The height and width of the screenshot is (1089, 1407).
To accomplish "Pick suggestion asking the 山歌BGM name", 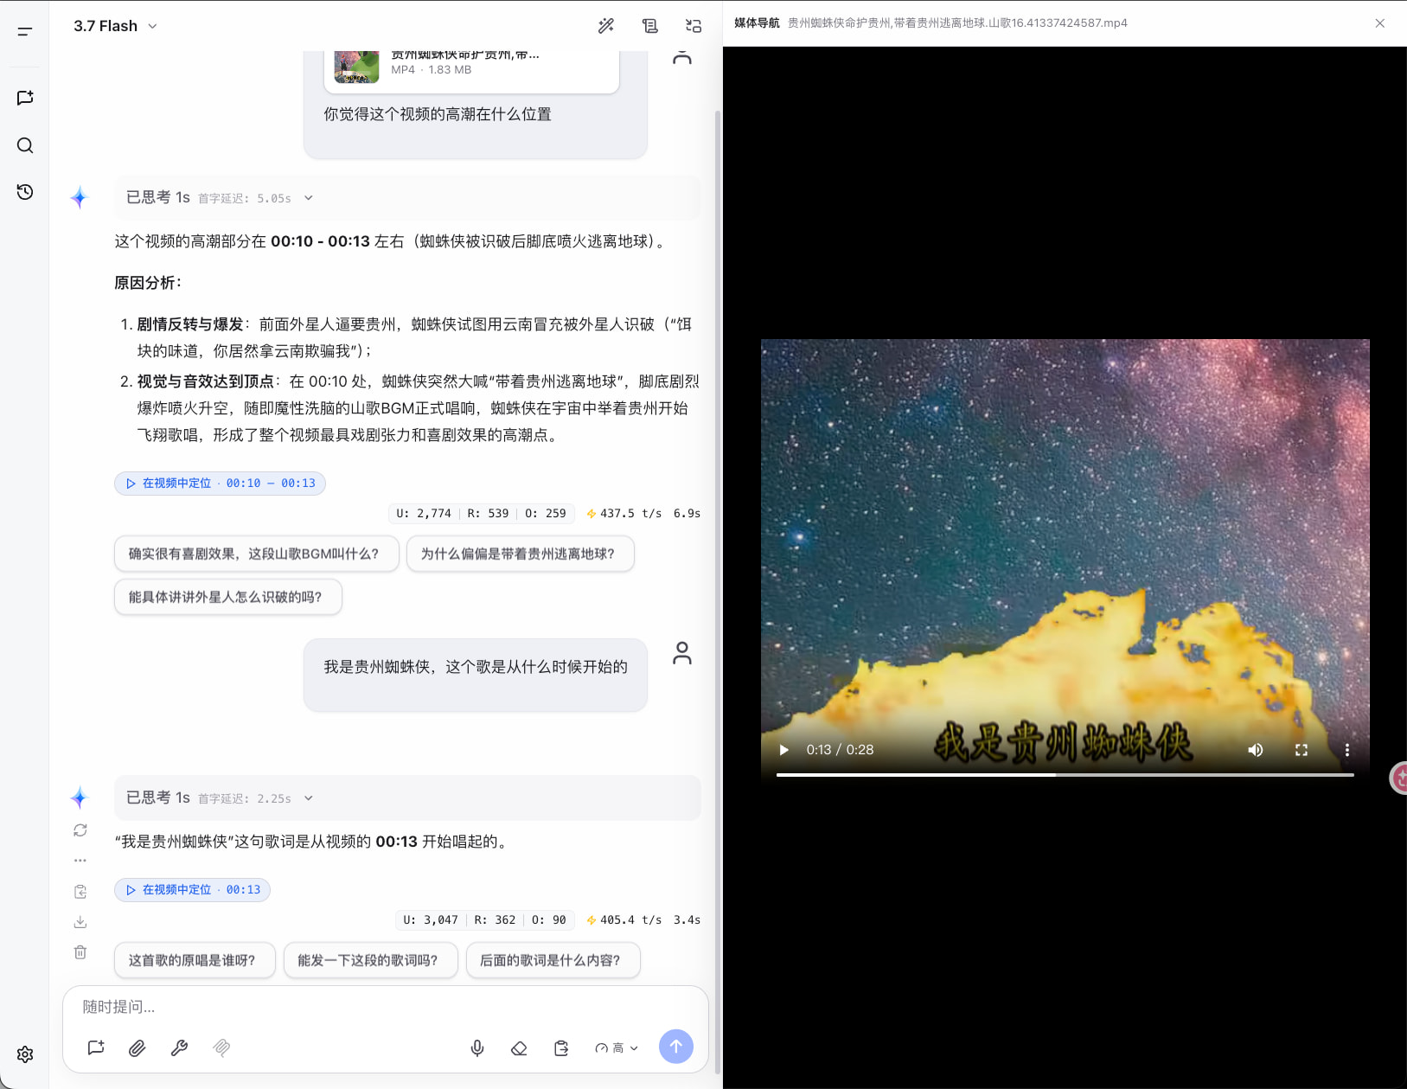I will click(257, 554).
